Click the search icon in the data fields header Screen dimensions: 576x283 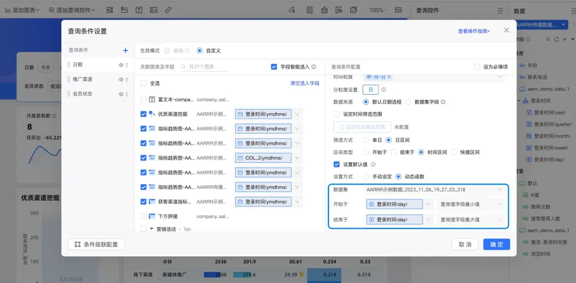(548, 39)
